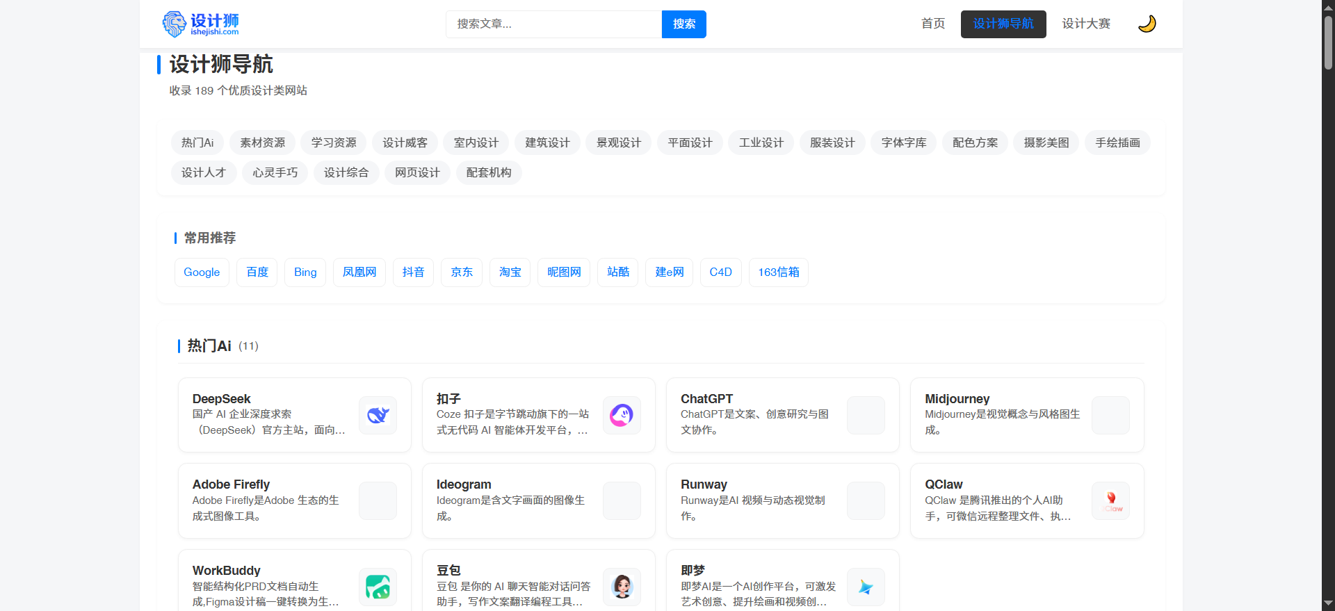This screenshot has height=611, width=1335.
Task: Open the Midjourney card title
Action: click(x=957, y=399)
